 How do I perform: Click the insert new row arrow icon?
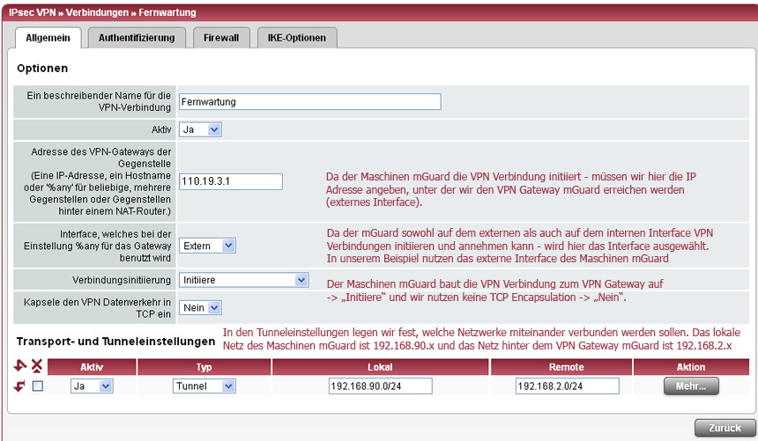pos(22,366)
